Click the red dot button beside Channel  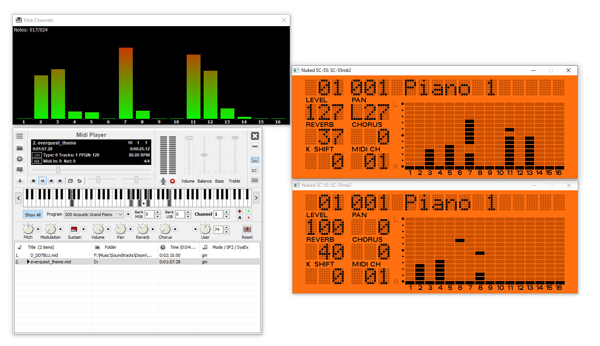pyautogui.click(x=249, y=218)
